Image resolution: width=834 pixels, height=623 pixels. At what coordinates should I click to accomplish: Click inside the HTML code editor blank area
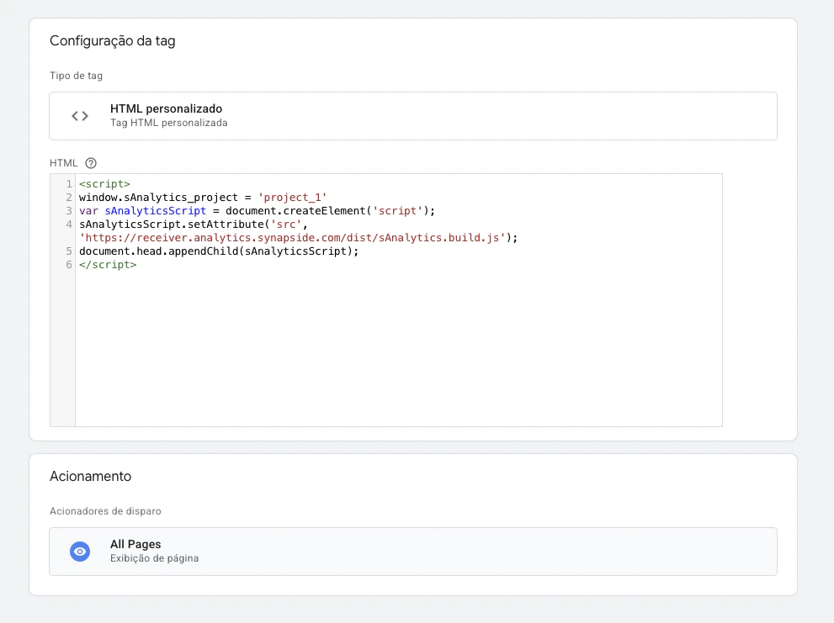[399, 348]
